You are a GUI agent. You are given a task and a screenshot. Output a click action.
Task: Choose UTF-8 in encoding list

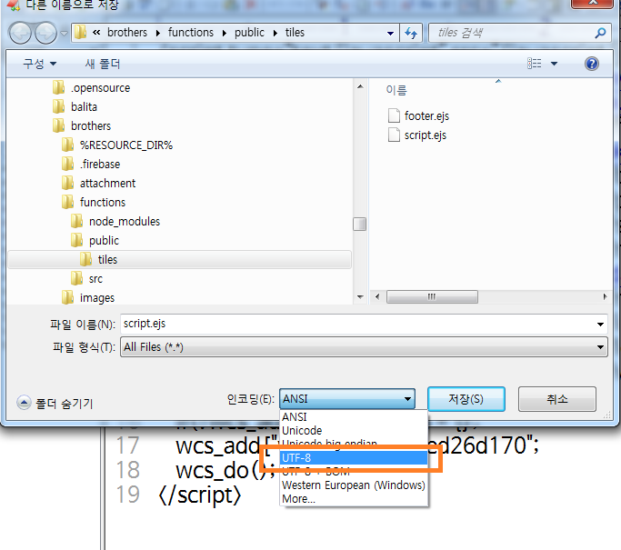(x=354, y=458)
